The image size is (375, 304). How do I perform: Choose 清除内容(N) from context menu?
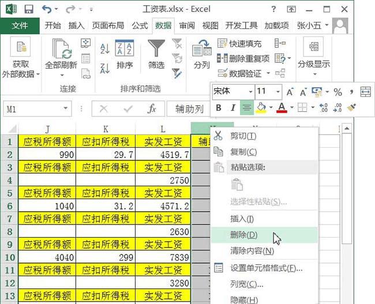pyautogui.click(x=264, y=251)
